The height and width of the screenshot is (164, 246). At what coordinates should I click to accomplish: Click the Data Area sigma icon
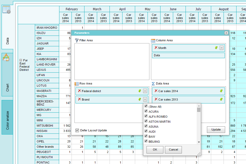click(x=153, y=84)
